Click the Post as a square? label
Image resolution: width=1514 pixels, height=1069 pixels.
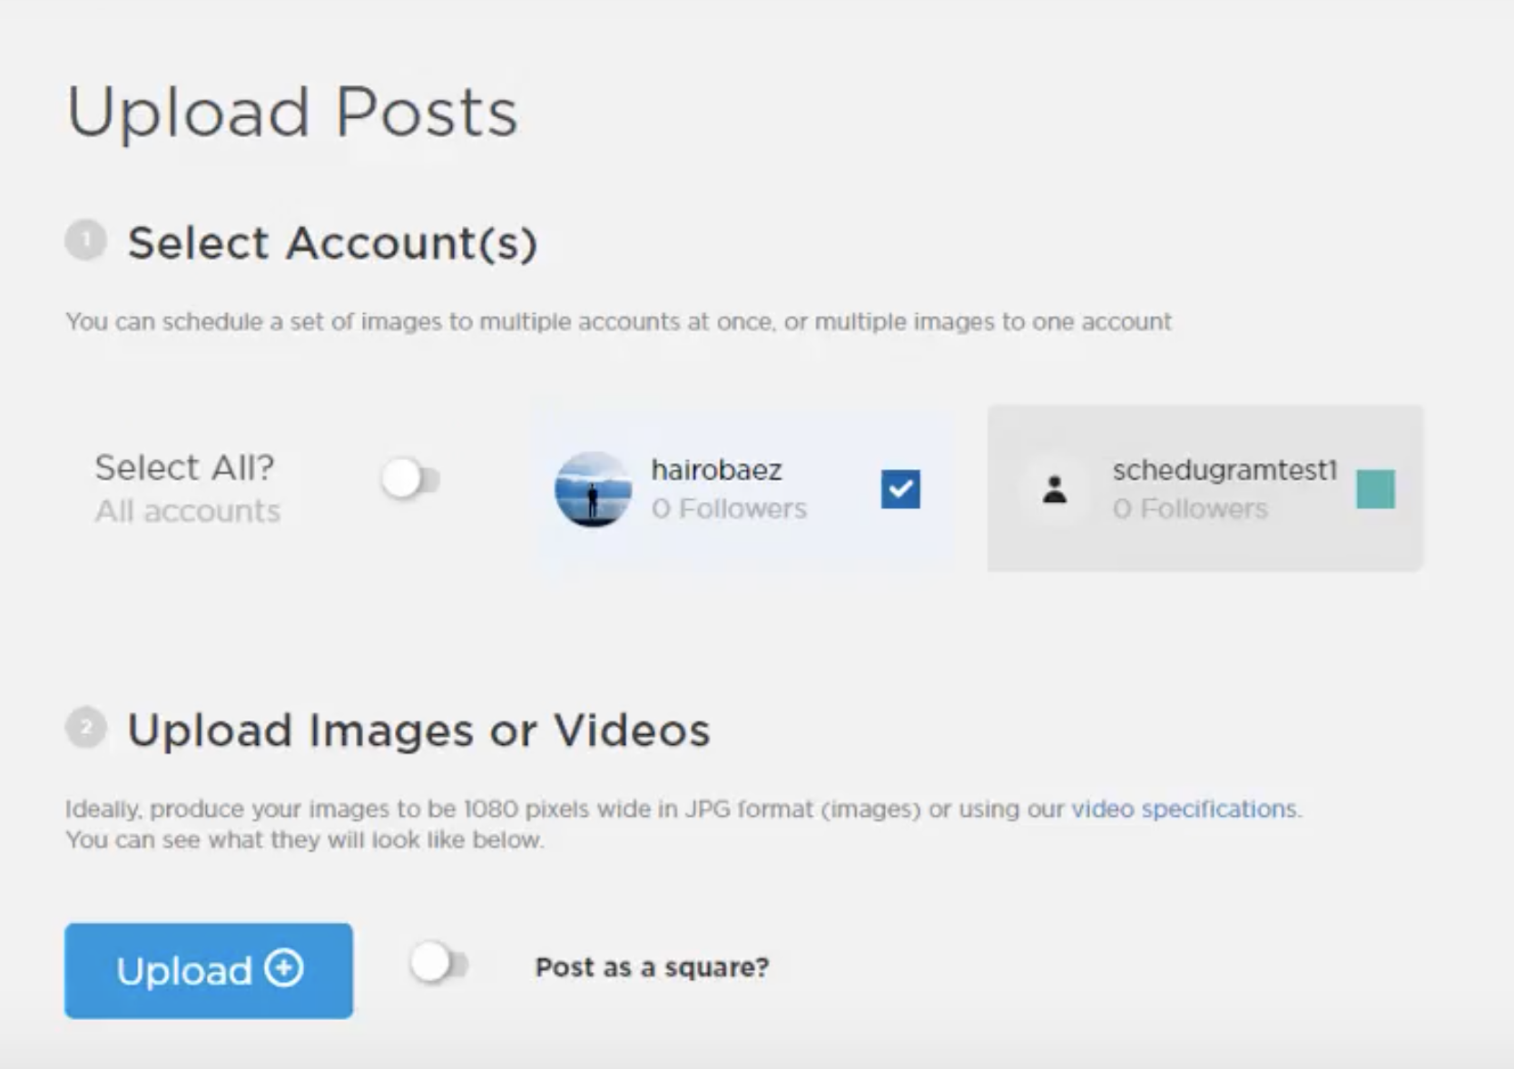click(x=652, y=967)
